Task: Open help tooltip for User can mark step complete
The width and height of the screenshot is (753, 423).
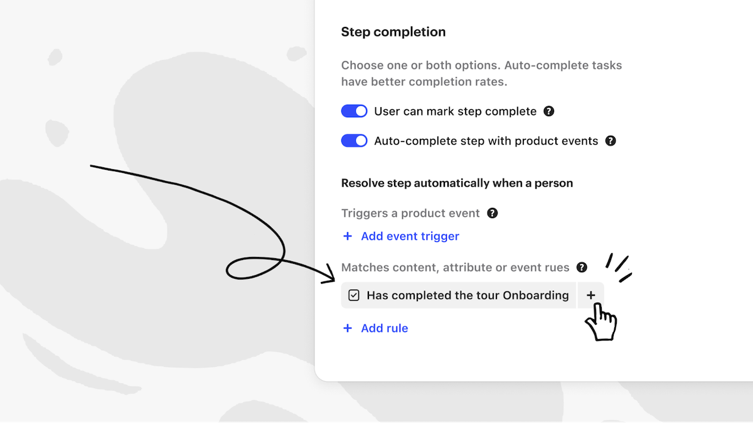Action: (548, 112)
